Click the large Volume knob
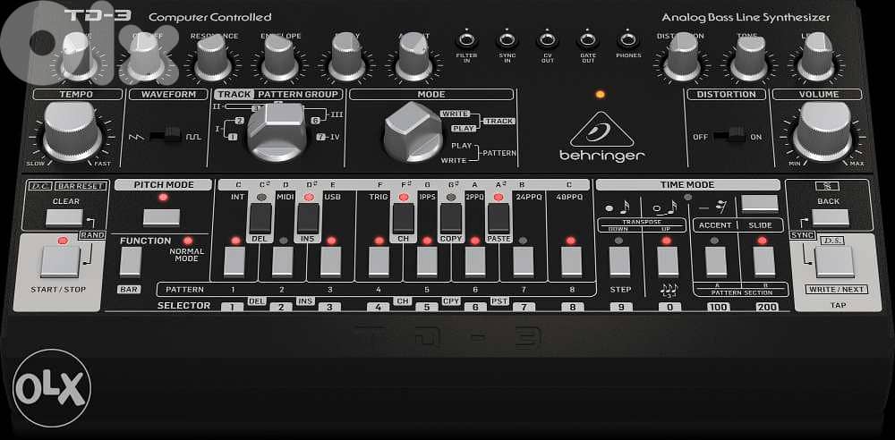The height and width of the screenshot is (440, 895). (823, 132)
